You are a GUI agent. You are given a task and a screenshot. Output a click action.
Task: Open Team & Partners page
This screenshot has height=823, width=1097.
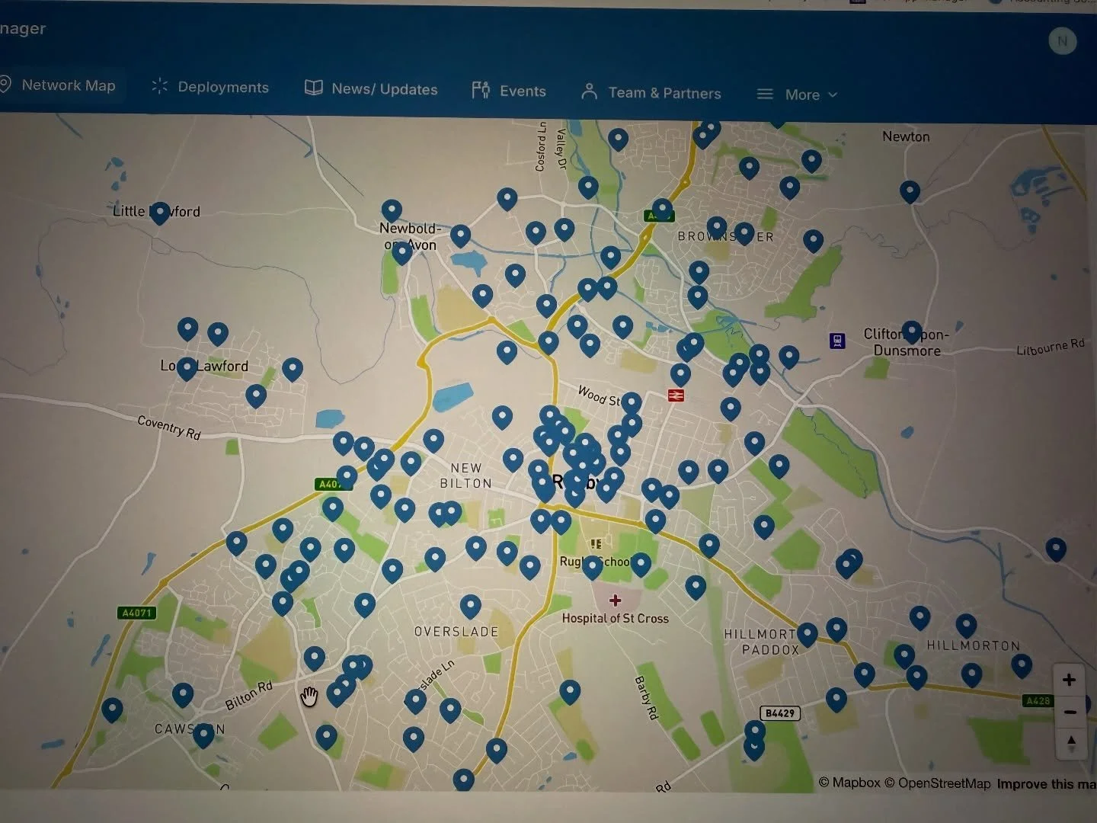coord(651,93)
